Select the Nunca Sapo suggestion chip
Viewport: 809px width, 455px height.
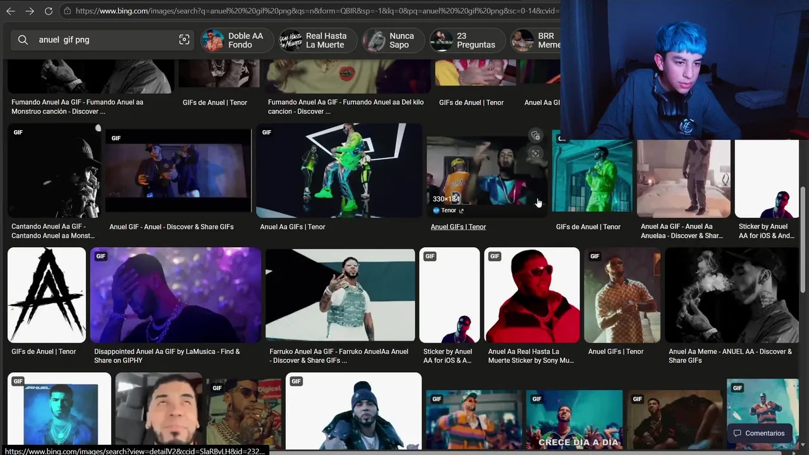(392, 40)
